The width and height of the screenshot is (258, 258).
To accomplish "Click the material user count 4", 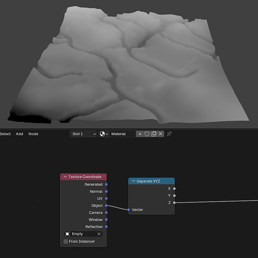I will (x=140, y=134).
